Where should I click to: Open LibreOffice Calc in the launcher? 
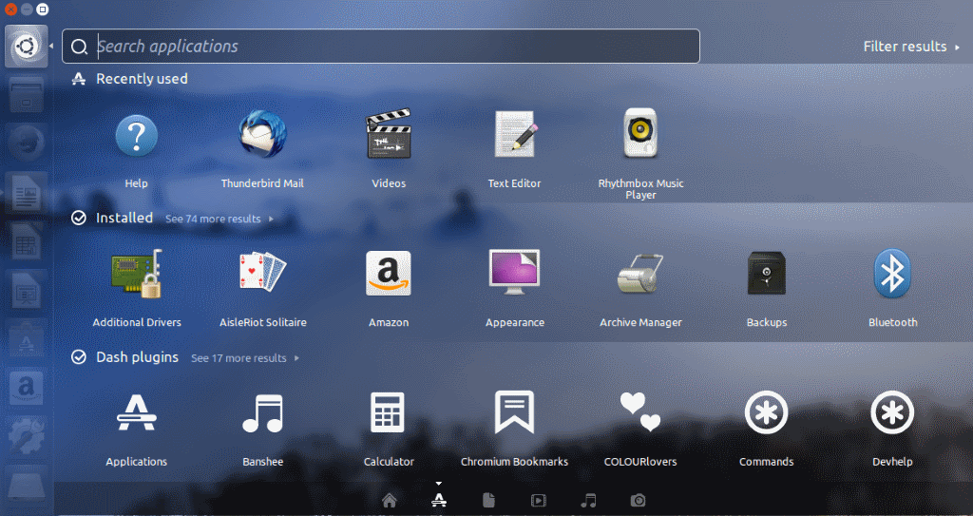pos(26,241)
